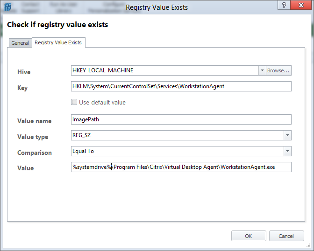This screenshot has width=314, height=251.
Task: Click the dialog title bar text
Action: point(157,7)
